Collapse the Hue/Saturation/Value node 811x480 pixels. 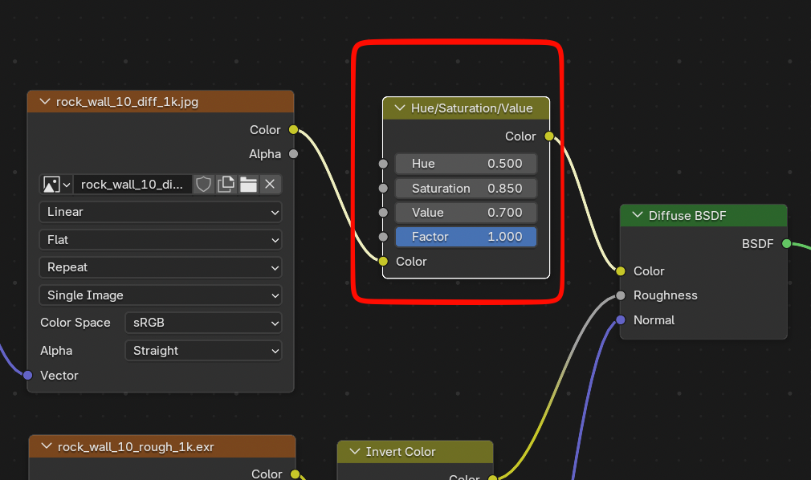click(399, 108)
